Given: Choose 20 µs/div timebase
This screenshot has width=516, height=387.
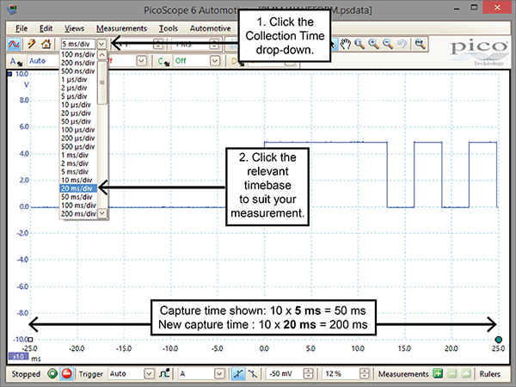Looking at the screenshot, I should point(78,114).
